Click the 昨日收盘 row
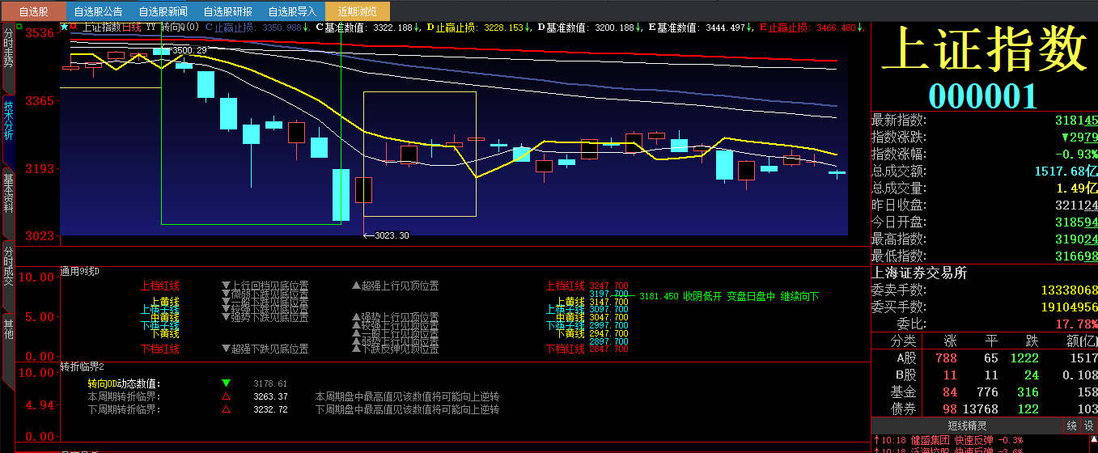 point(984,205)
